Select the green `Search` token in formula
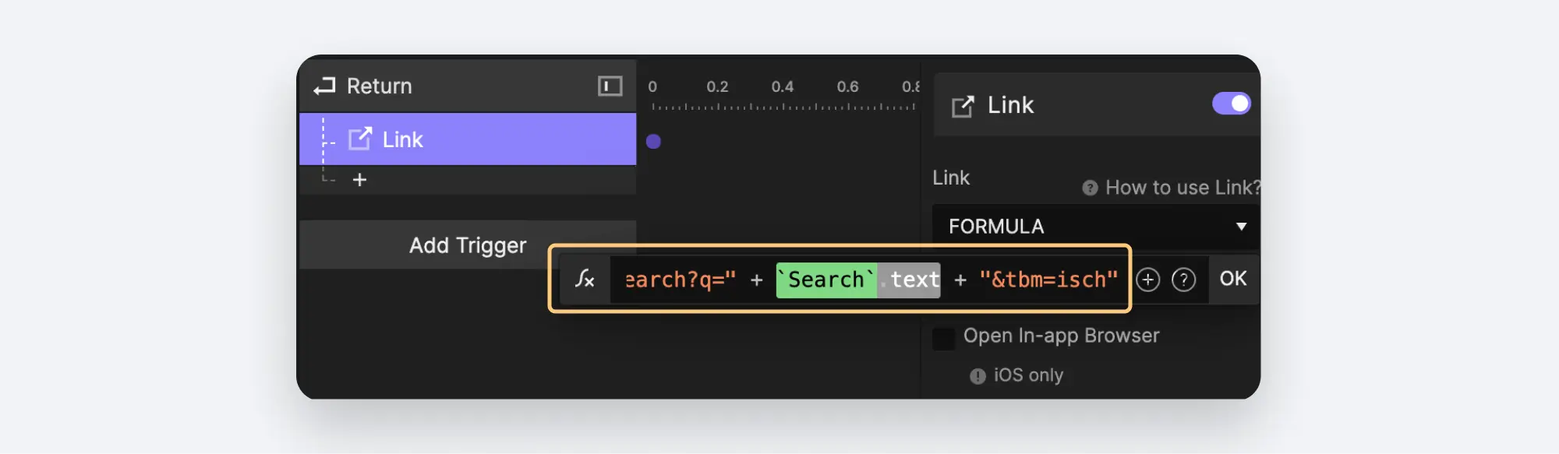This screenshot has width=1559, height=454. click(826, 280)
